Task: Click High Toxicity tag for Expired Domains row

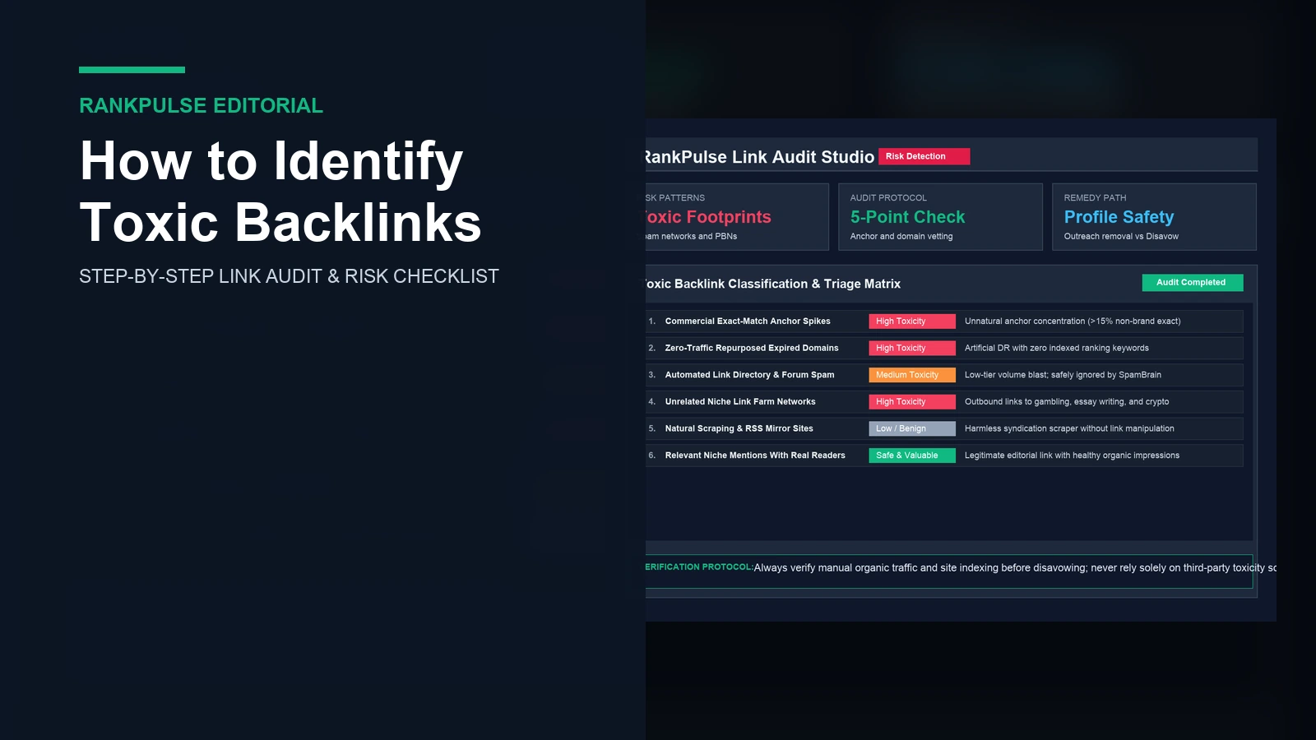Action: 912,349
